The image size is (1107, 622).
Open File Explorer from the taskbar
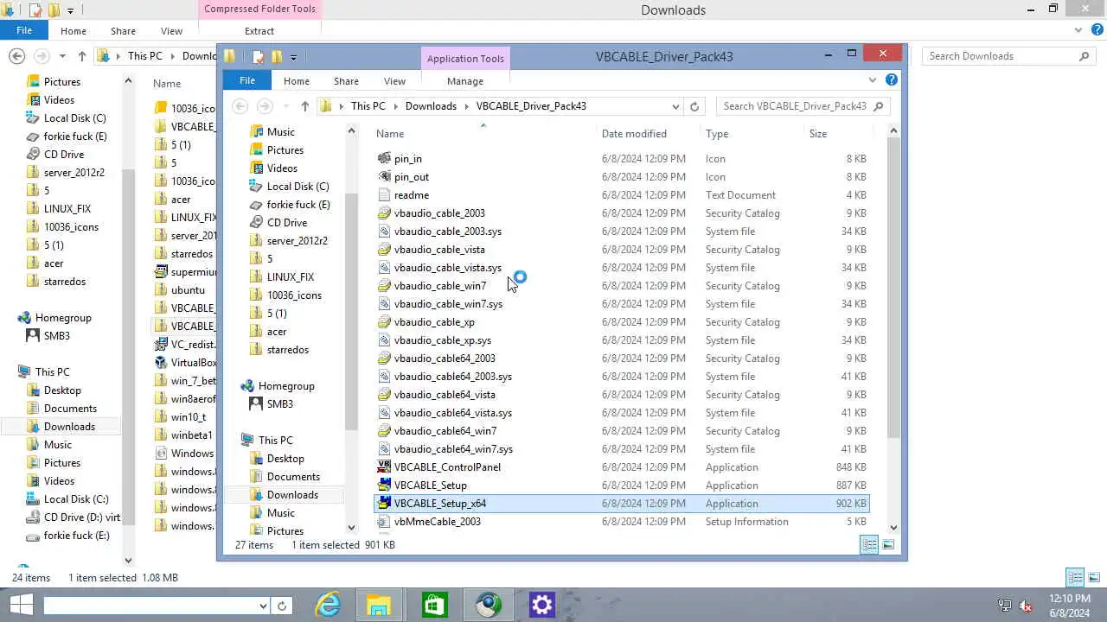[378, 605]
